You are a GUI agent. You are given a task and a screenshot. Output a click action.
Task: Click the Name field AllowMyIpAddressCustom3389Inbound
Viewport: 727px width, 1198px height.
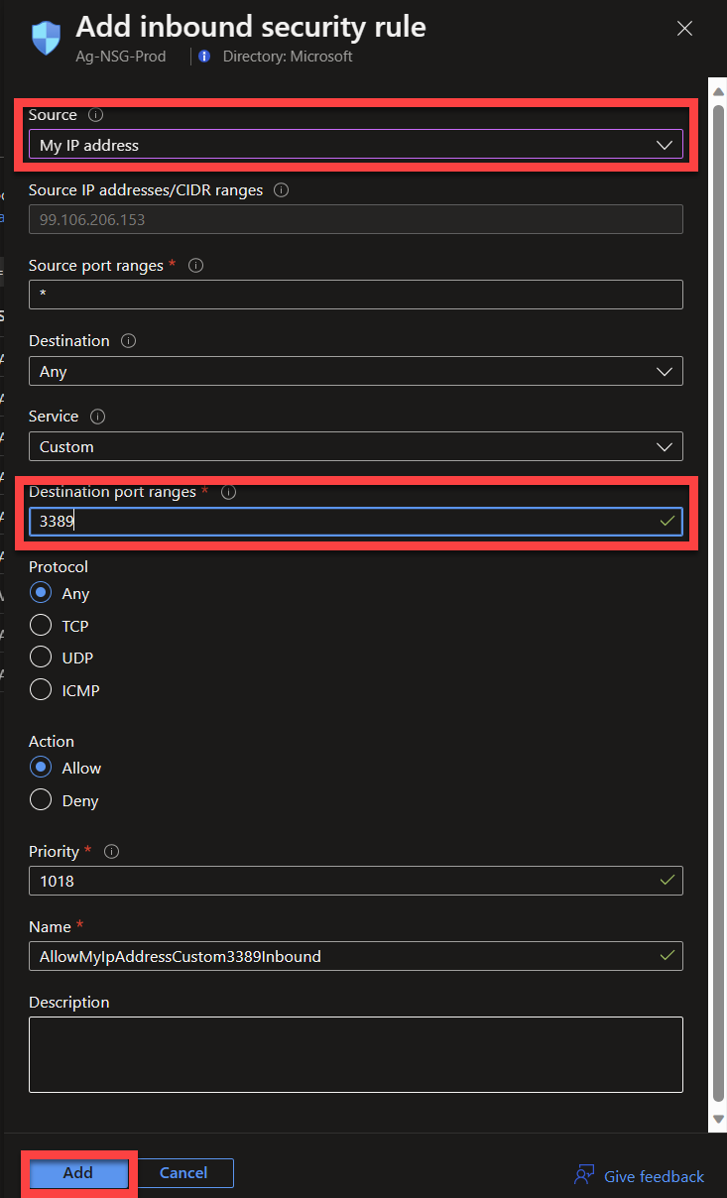click(356, 956)
